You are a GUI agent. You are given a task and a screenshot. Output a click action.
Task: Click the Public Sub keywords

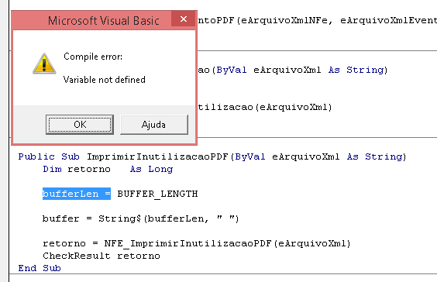point(49,156)
